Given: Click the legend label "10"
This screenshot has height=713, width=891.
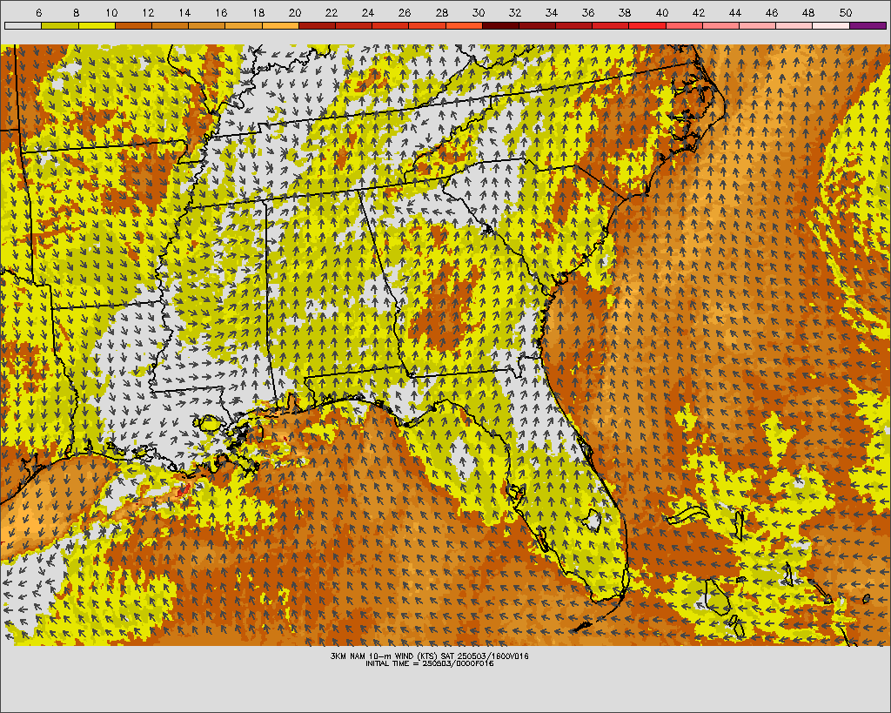Looking at the screenshot, I should click(x=111, y=12).
